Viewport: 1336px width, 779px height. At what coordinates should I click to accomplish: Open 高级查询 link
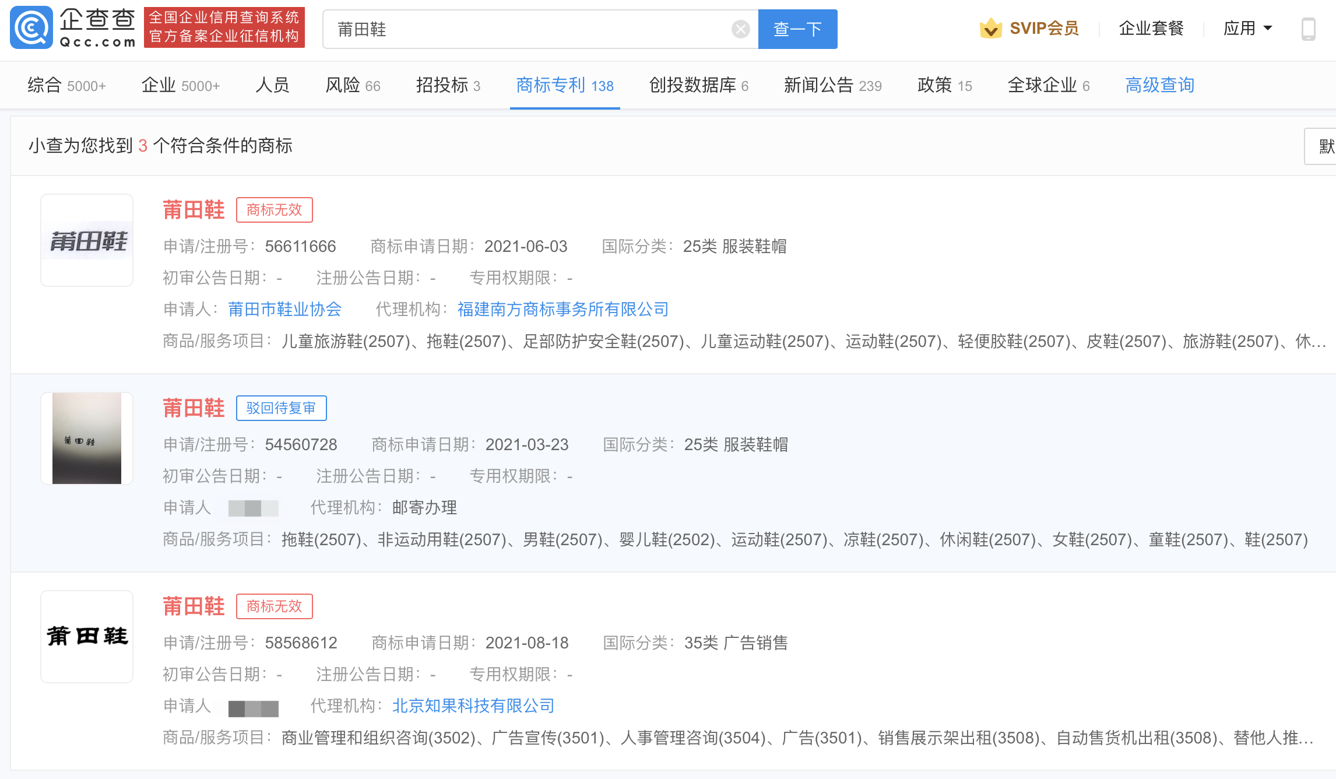point(1159,85)
